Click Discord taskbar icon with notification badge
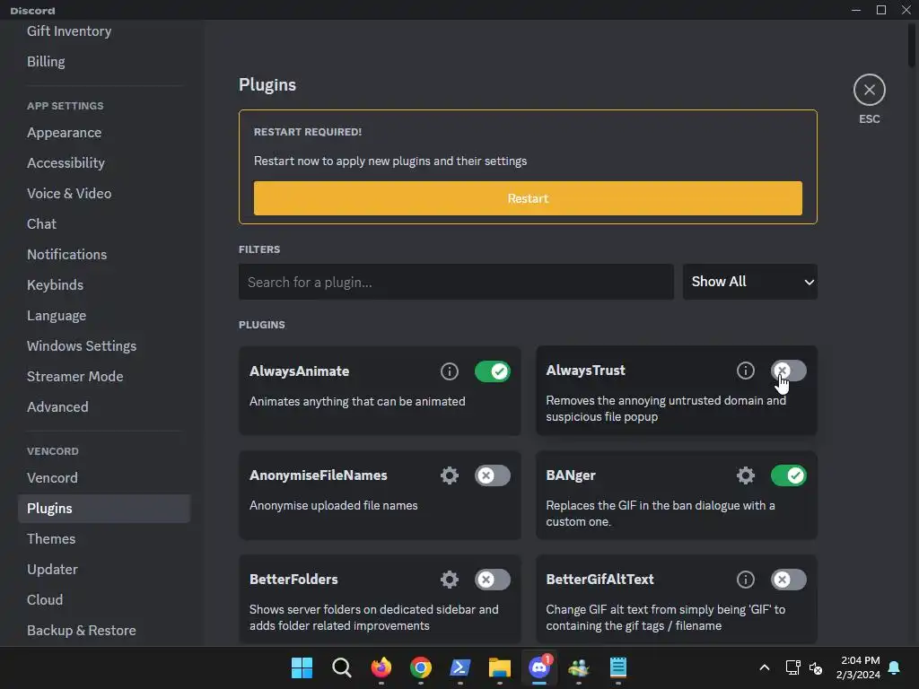The height and width of the screenshot is (689, 919). pos(539,667)
